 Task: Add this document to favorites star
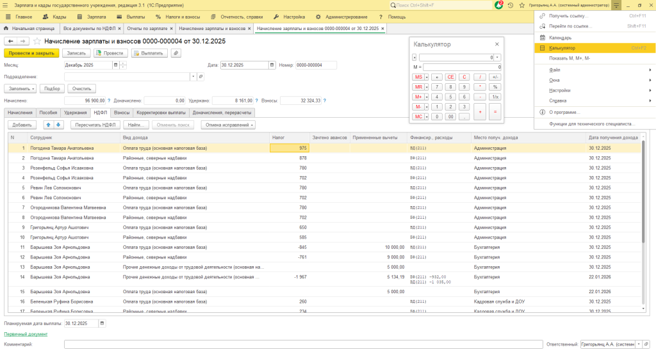(37, 41)
